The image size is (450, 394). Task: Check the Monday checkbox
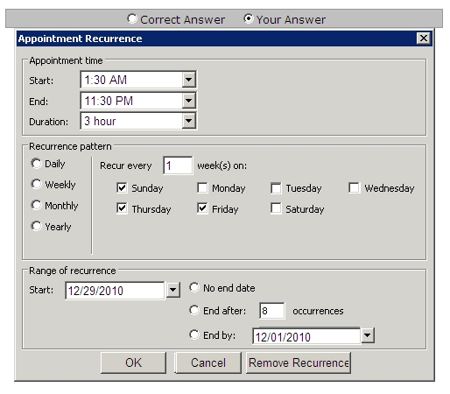pyautogui.click(x=202, y=187)
